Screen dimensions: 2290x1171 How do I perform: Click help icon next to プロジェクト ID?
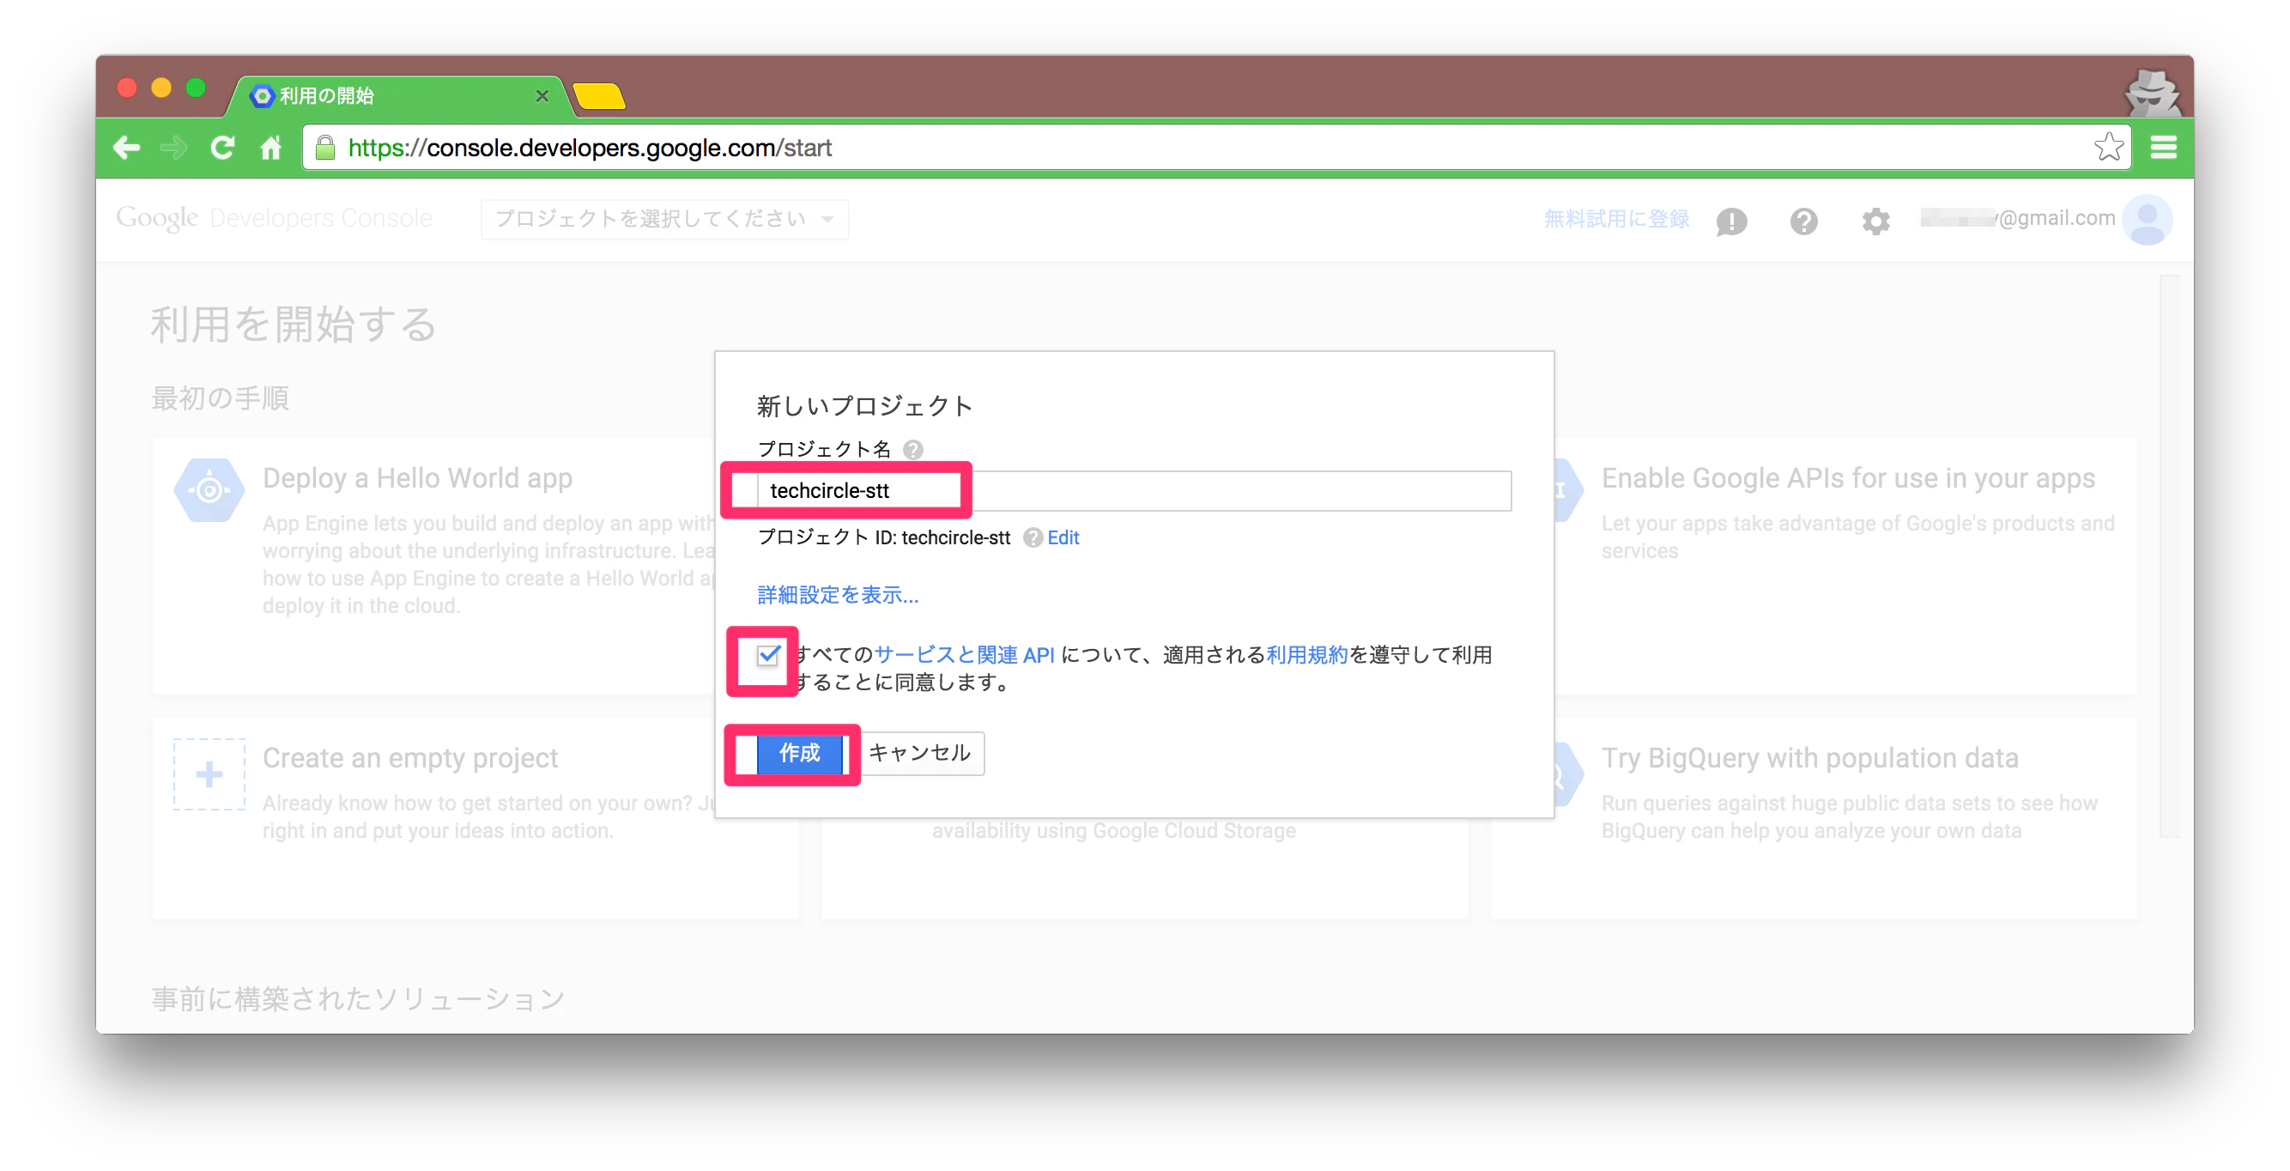(x=1032, y=538)
